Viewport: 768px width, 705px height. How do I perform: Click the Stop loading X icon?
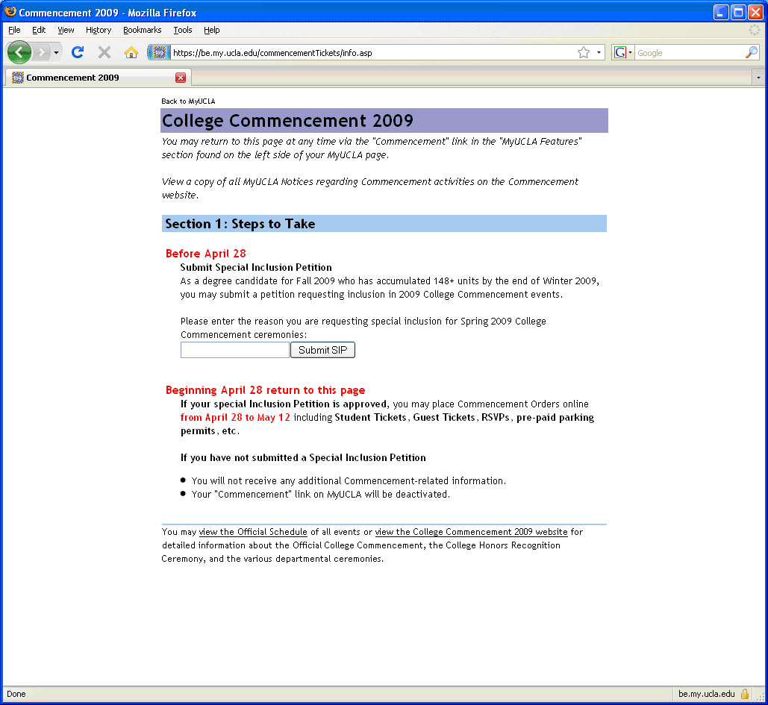pyautogui.click(x=104, y=52)
